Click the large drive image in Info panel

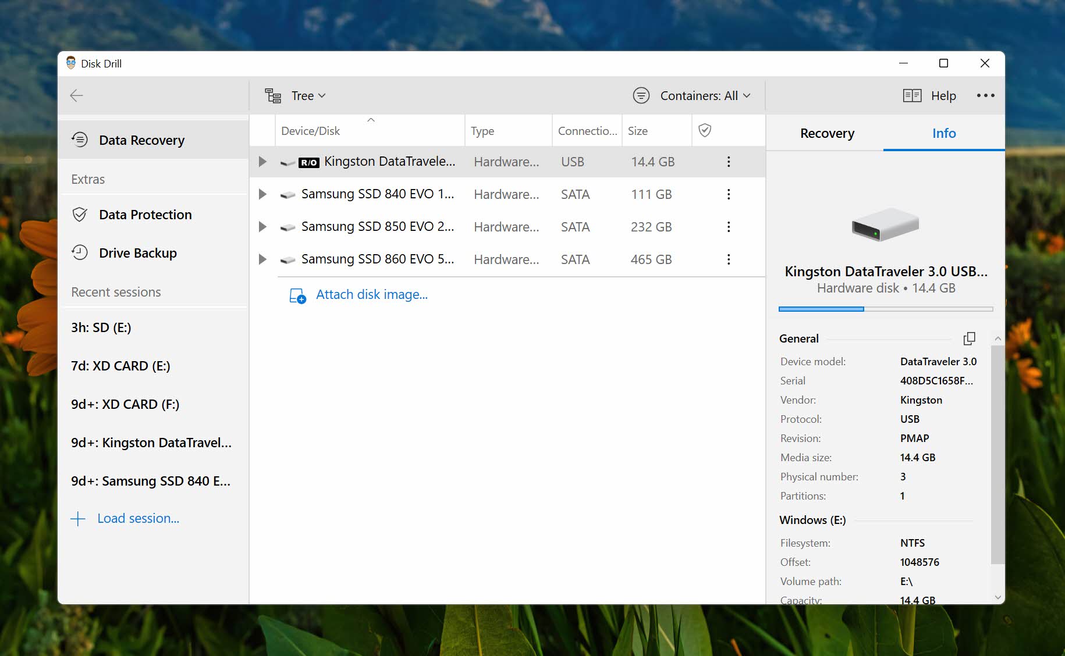[885, 224]
